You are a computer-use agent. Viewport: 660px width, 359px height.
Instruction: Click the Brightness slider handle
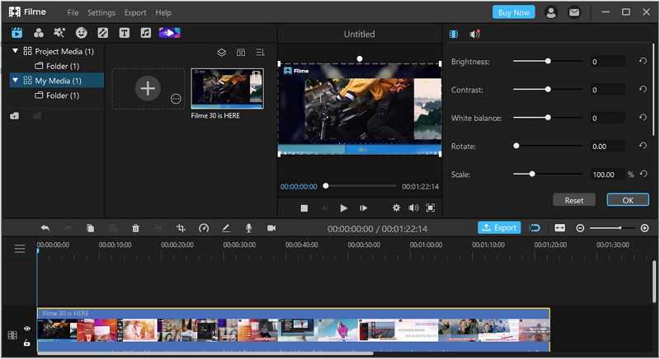click(x=548, y=61)
